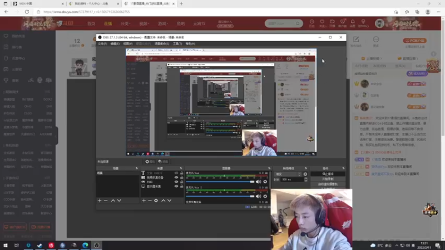The image size is (445, 250).
Task: Open the OBS View menu
Action: pyautogui.click(x=128, y=44)
